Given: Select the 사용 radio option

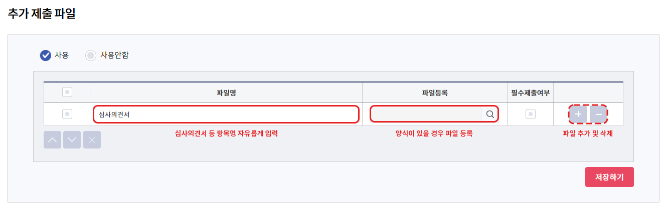Looking at the screenshot, I should pos(46,55).
